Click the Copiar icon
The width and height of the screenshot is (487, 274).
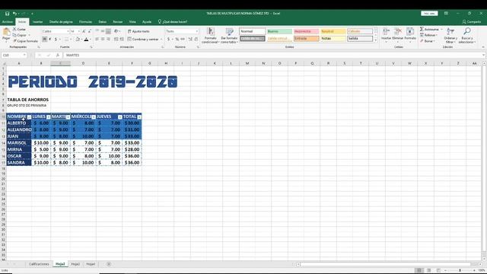[14, 35]
